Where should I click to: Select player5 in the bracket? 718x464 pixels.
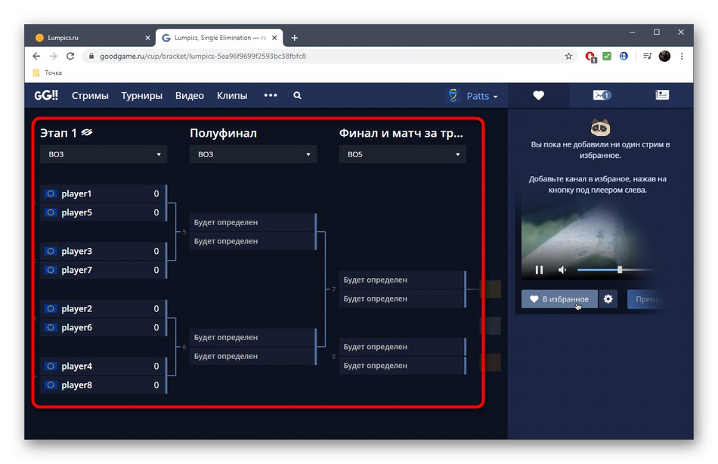point(103,212)
